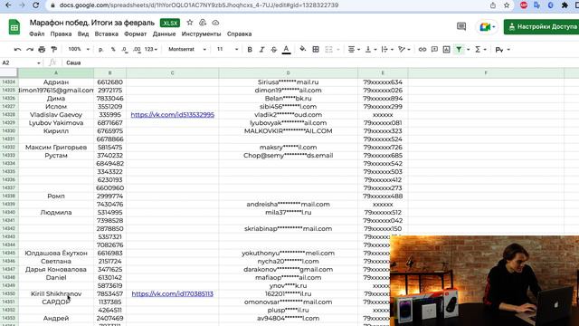Image resolution: width=579 pixels, height=326 pixels.
Task: Open the Вставка menu
Action: pyautogui.click(x=107, y=34)
